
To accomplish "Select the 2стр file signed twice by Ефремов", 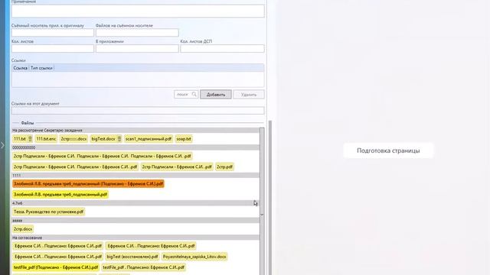I will coord(75,167).
